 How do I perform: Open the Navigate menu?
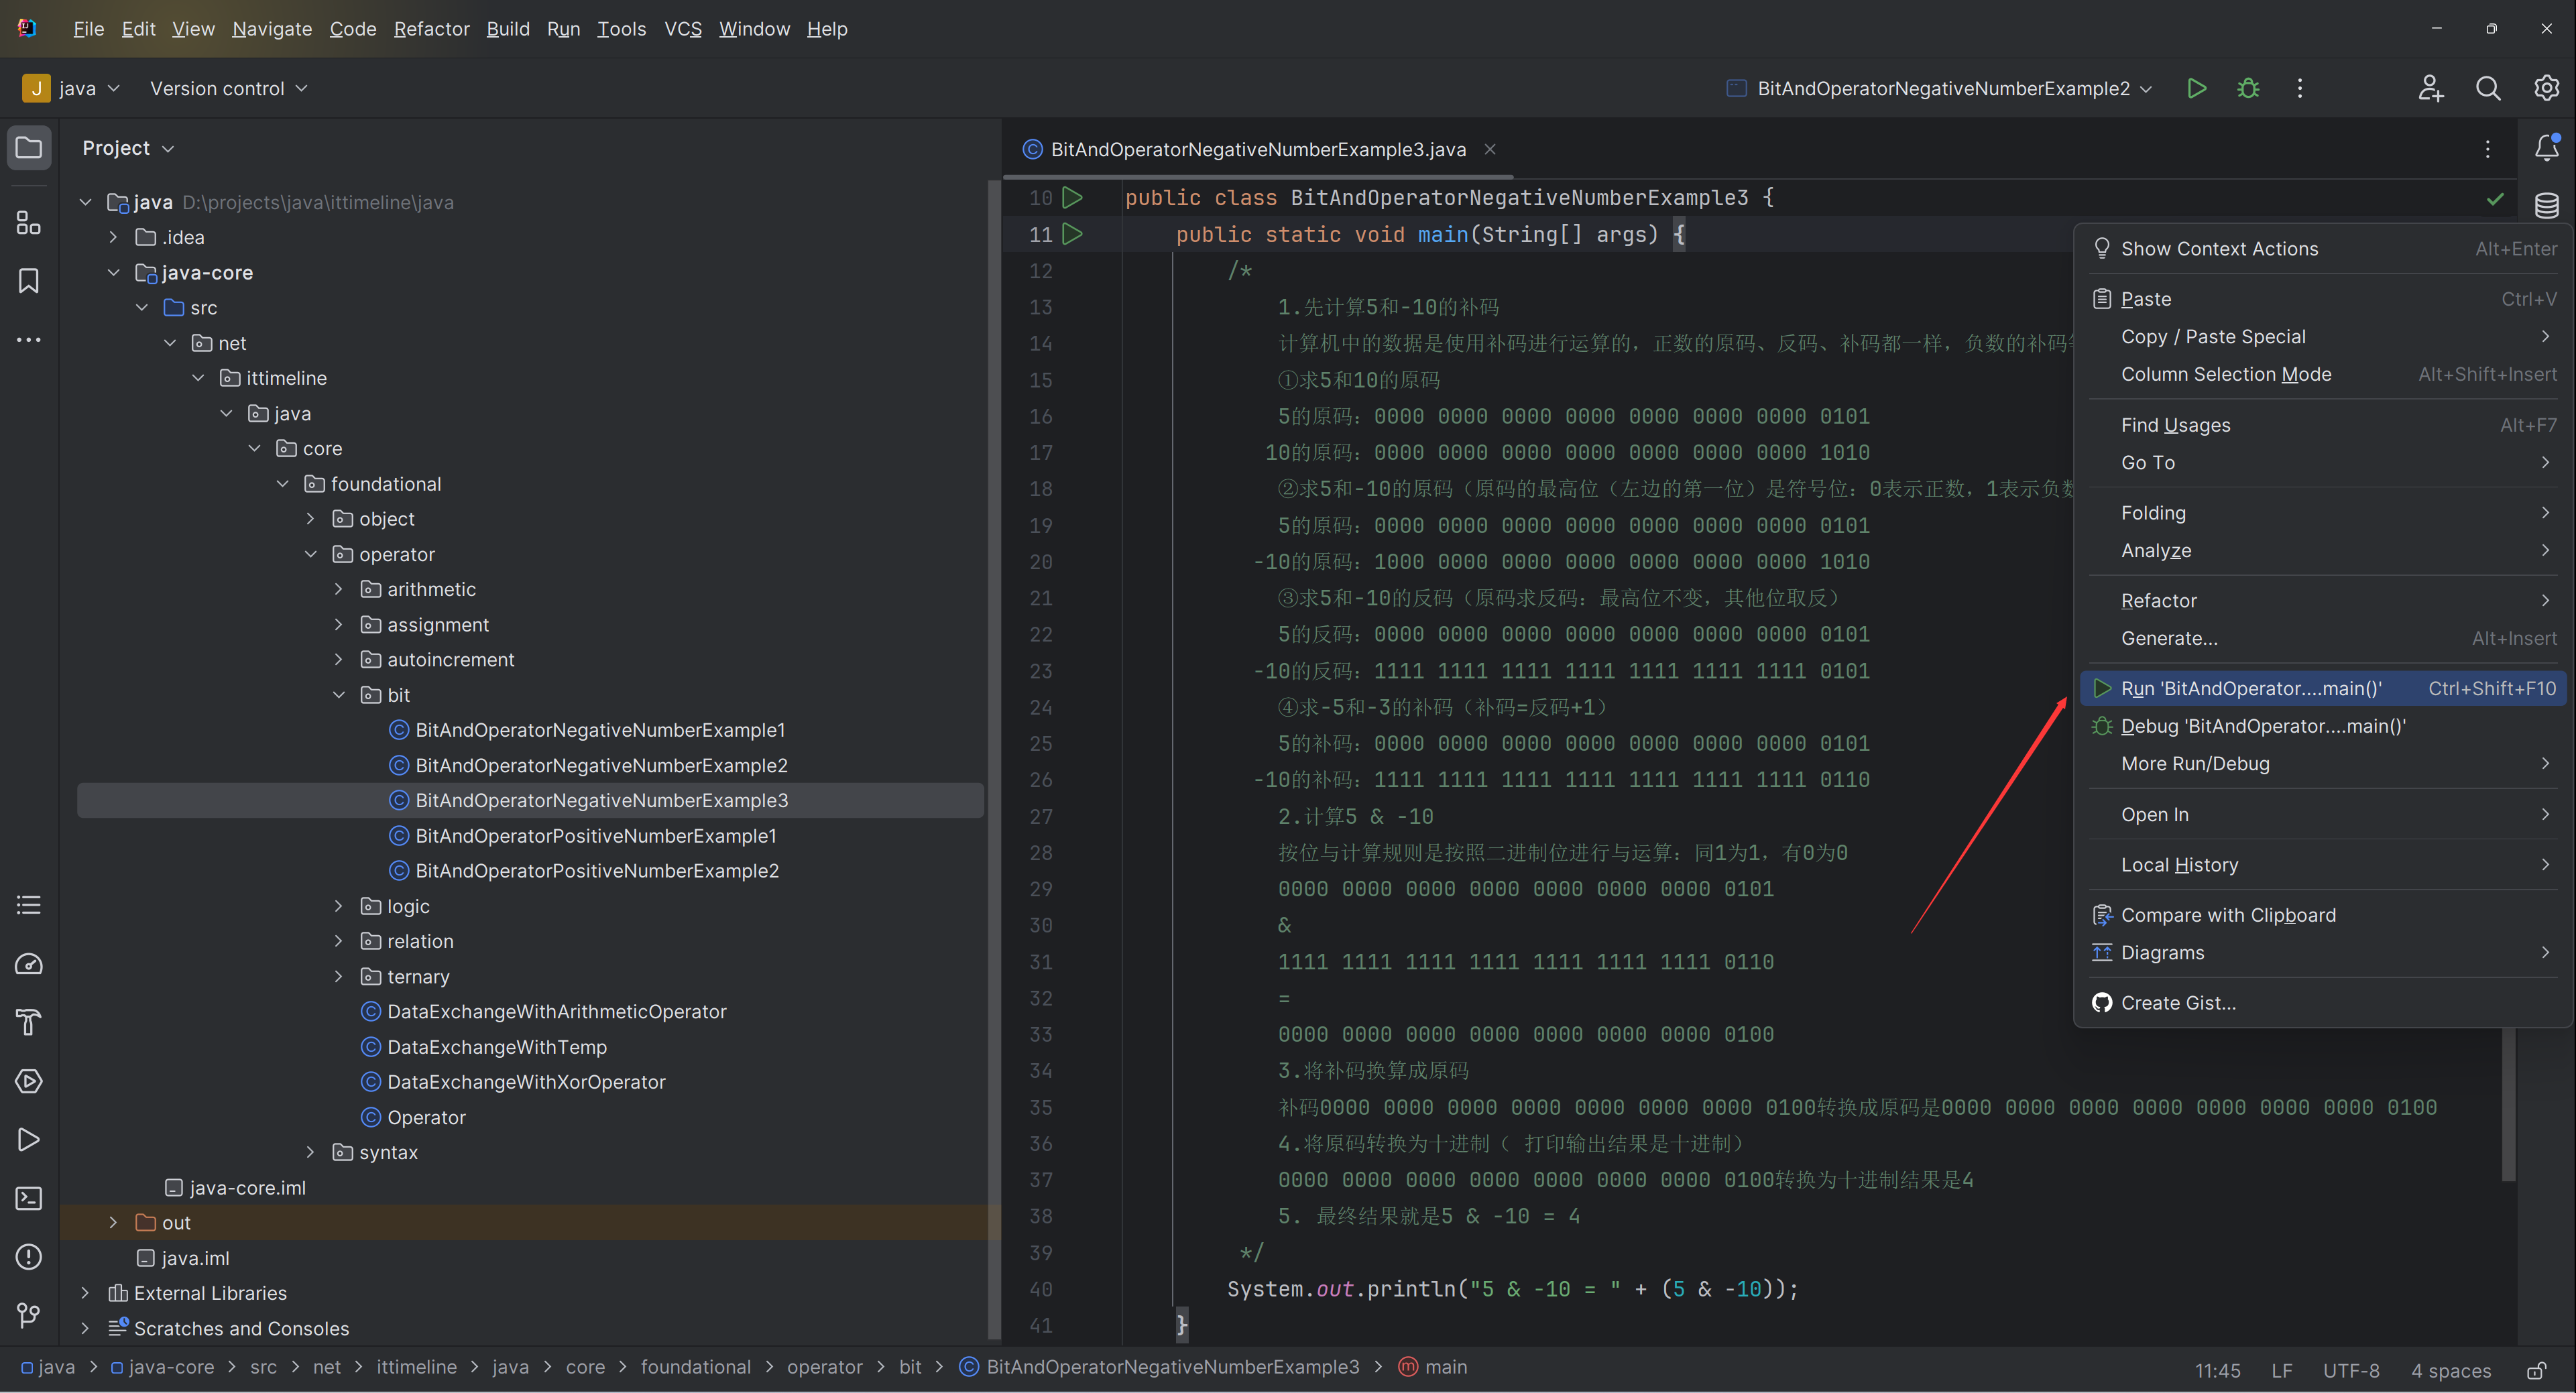(x=272, y=29)
